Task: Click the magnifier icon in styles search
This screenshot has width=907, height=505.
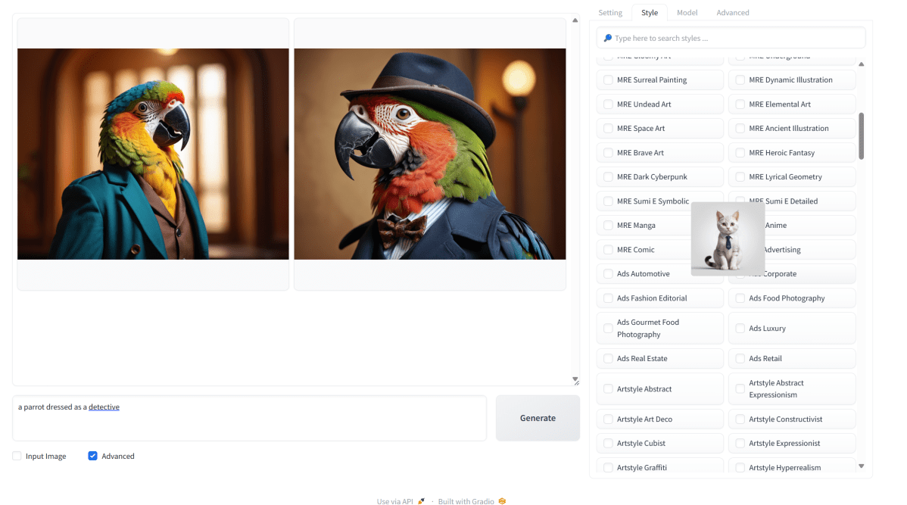Action: coord(608,38)
